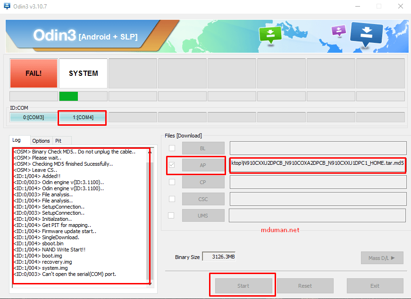Image resolution: width=411 pixels, height=299 pixels.
Task: Click the "Binary Size" label
Action: coord(187,257)
